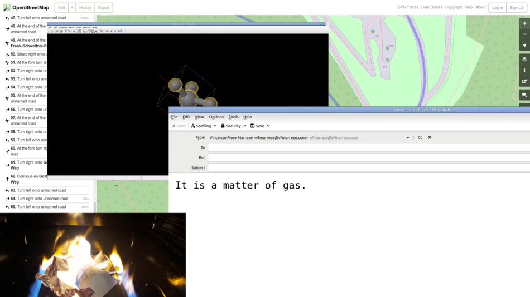Open the map layers panel
530x297 pixels.
coord(524,60)
